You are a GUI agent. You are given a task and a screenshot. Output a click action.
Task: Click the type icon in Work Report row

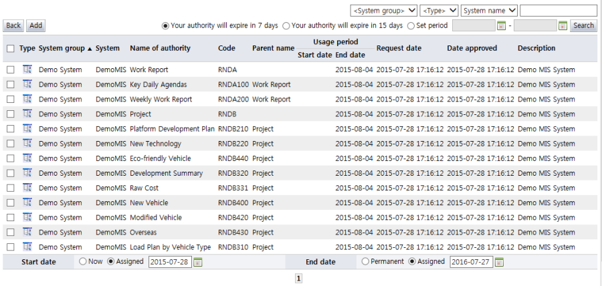[27, 69]
